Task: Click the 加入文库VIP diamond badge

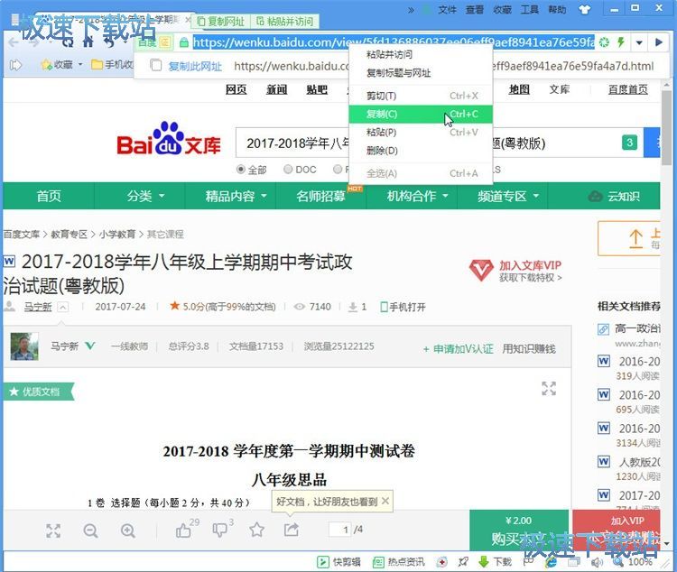Action: tap(515, 271)
